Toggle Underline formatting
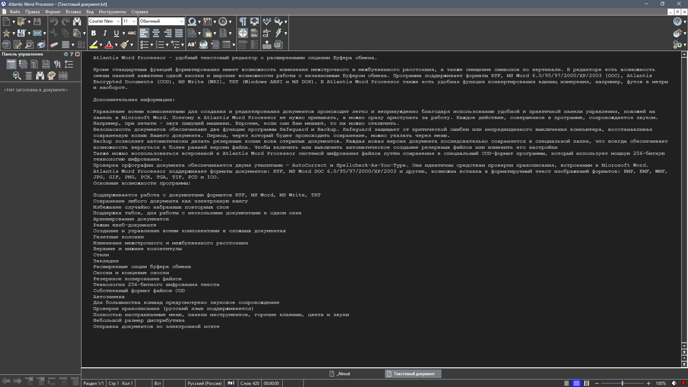The image size is (688, 387). coord(116,33)
